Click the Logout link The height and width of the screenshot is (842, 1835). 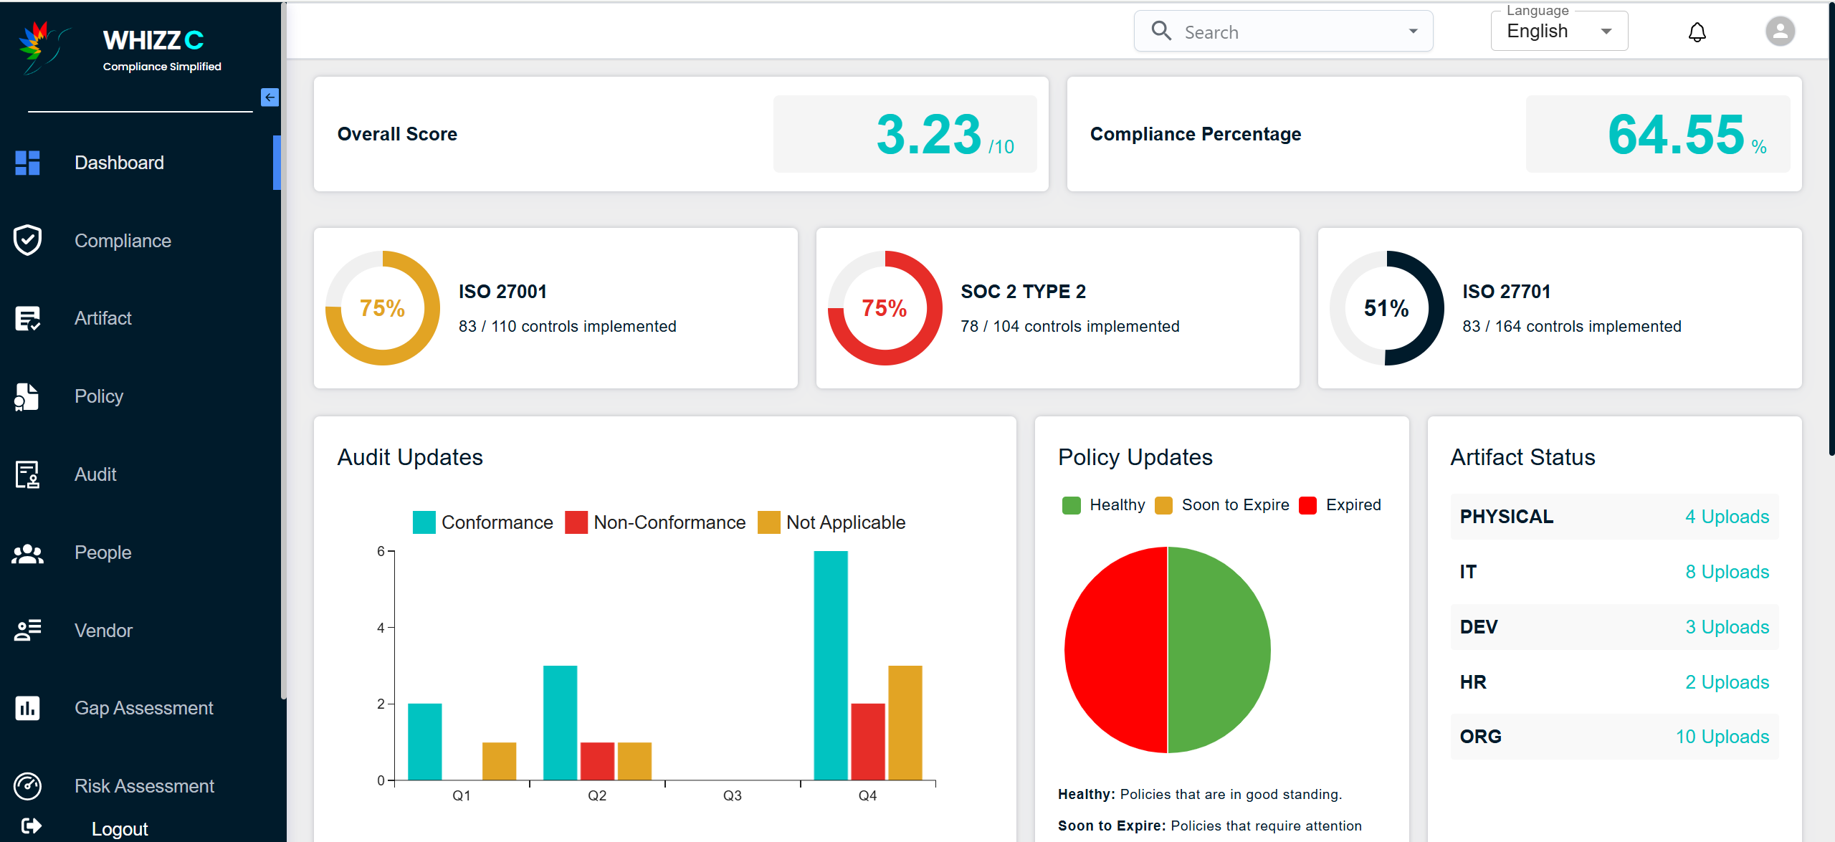119,828
